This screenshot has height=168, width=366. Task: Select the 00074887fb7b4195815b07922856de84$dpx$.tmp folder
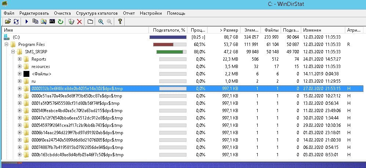click(77, 147)
